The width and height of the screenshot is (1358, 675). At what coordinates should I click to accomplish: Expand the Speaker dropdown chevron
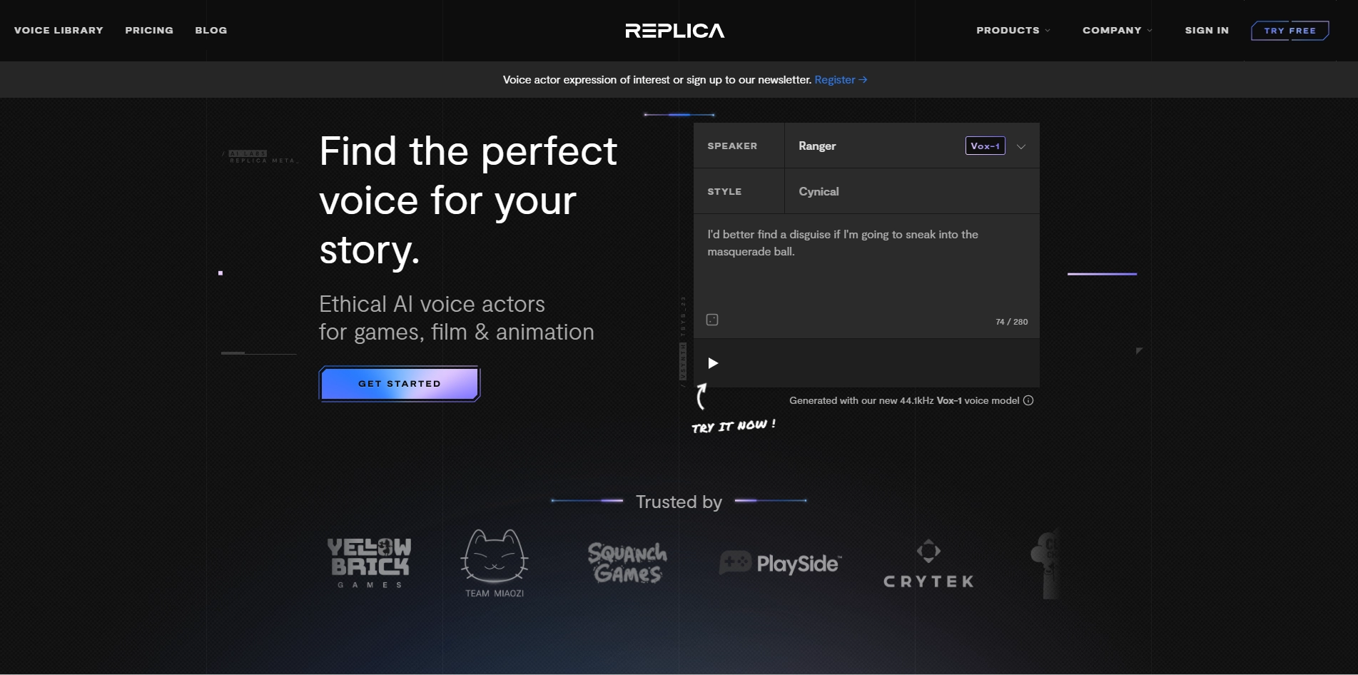(x=1021, y=146)
